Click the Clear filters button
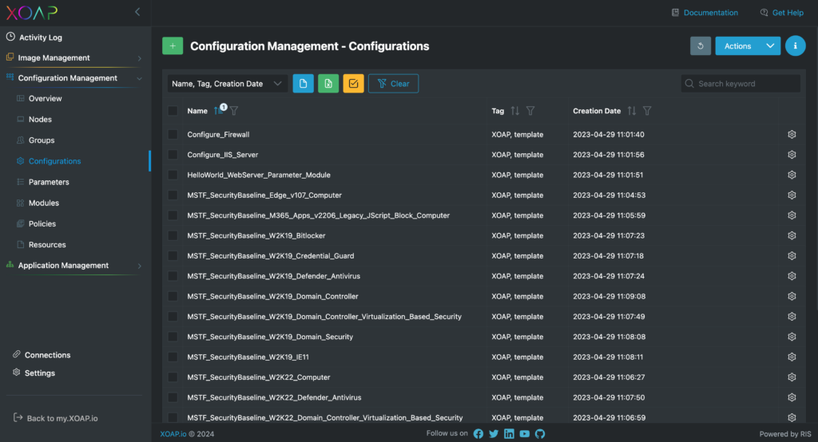 tap(393, 84)
